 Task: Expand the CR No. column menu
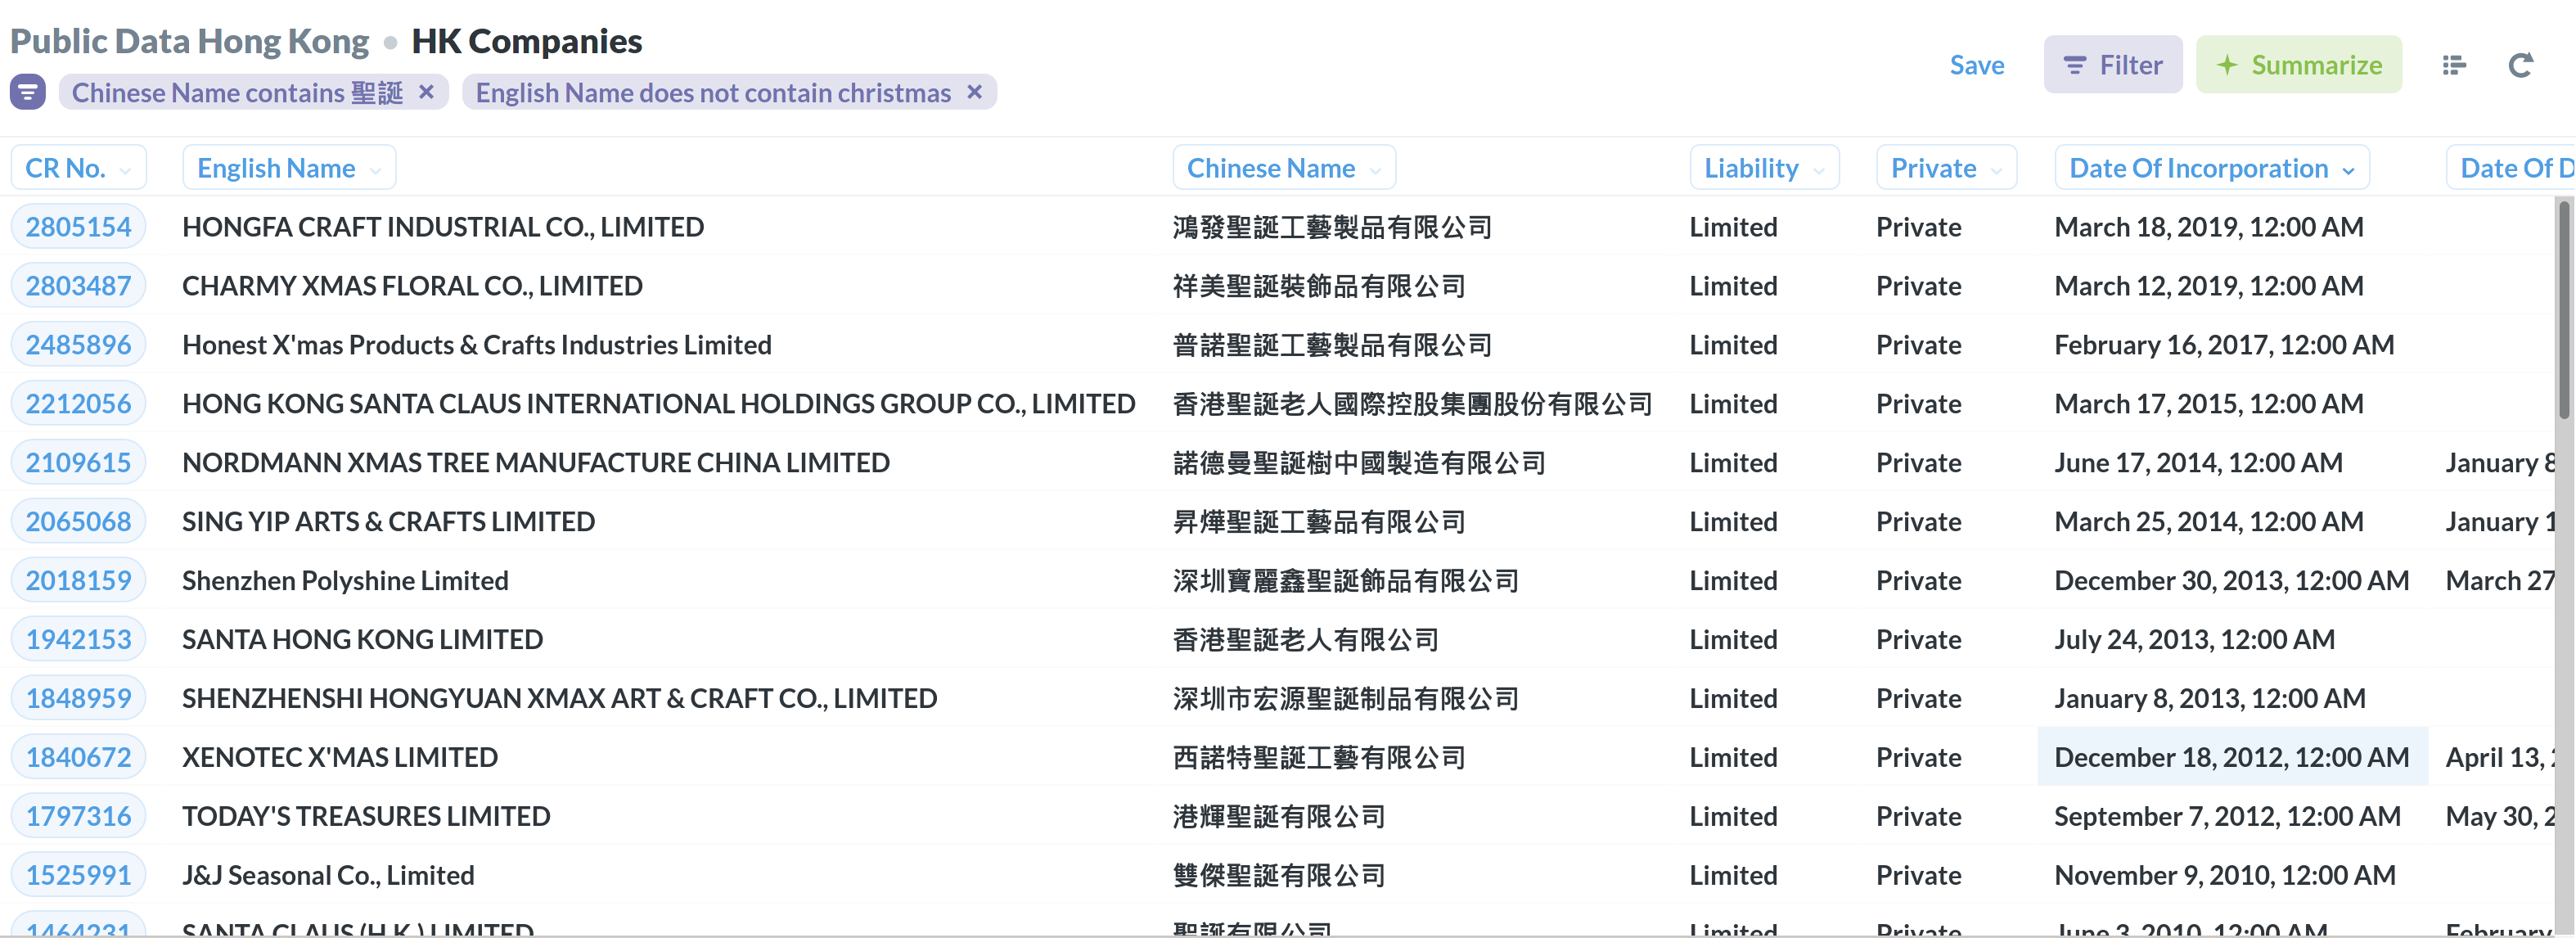[78, 168]
